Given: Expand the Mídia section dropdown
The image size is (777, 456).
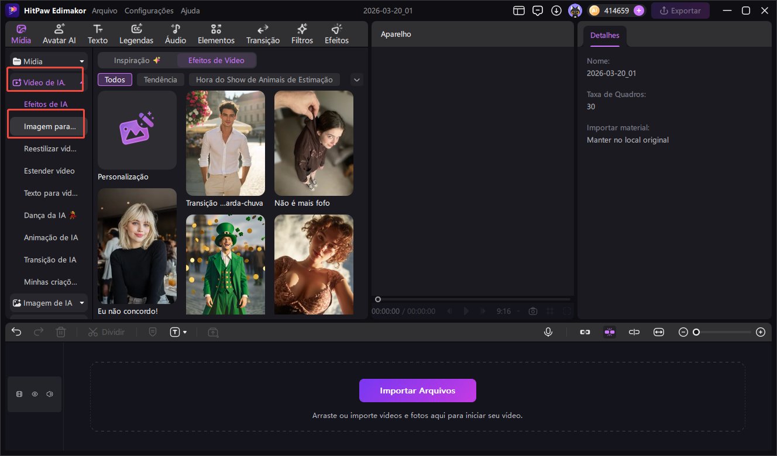Looking at the screenshot, I should pos(82,61).
